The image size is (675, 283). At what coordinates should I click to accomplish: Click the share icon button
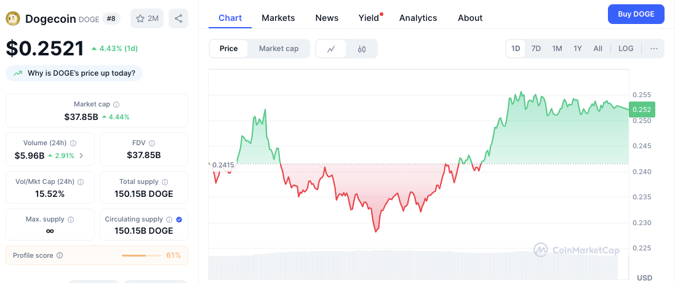(x=178, y=18)
